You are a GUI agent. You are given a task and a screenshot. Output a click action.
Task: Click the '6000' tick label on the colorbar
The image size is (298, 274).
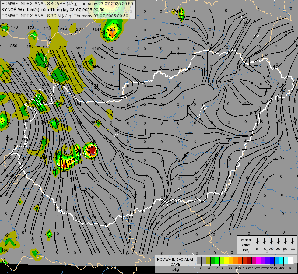coord(293,268)
